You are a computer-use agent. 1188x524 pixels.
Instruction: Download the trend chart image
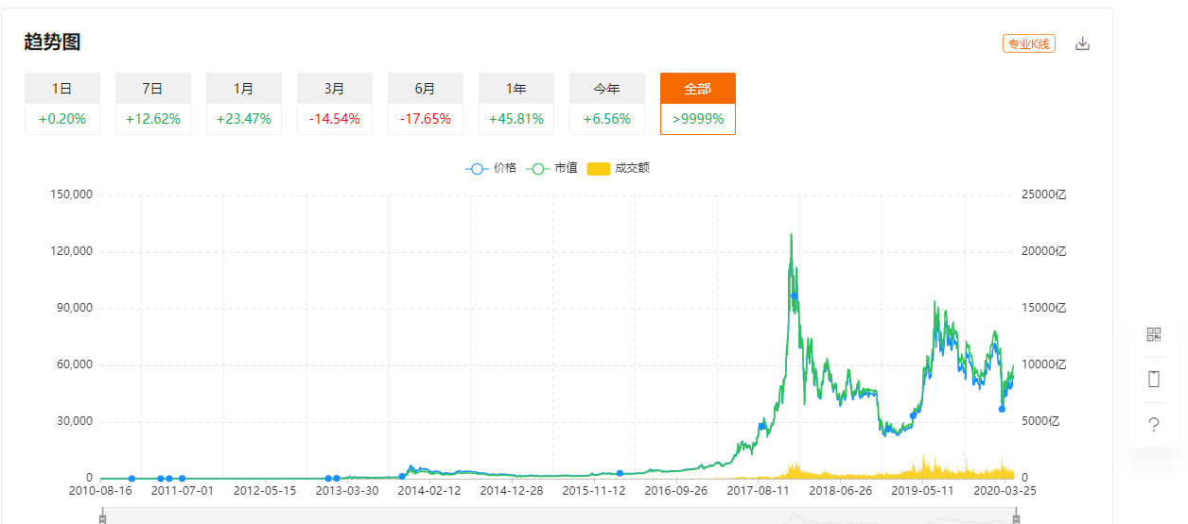click(1083, 43)
